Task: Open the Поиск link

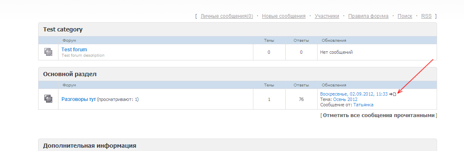Action: pyautogui.click(x=405, y=16)
